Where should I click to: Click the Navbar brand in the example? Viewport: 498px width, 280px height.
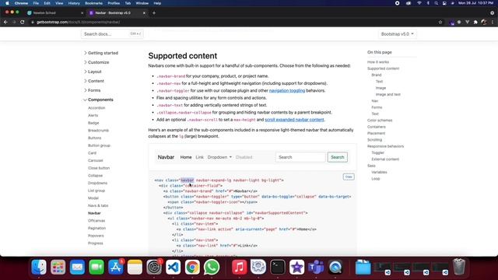(166, 157)
